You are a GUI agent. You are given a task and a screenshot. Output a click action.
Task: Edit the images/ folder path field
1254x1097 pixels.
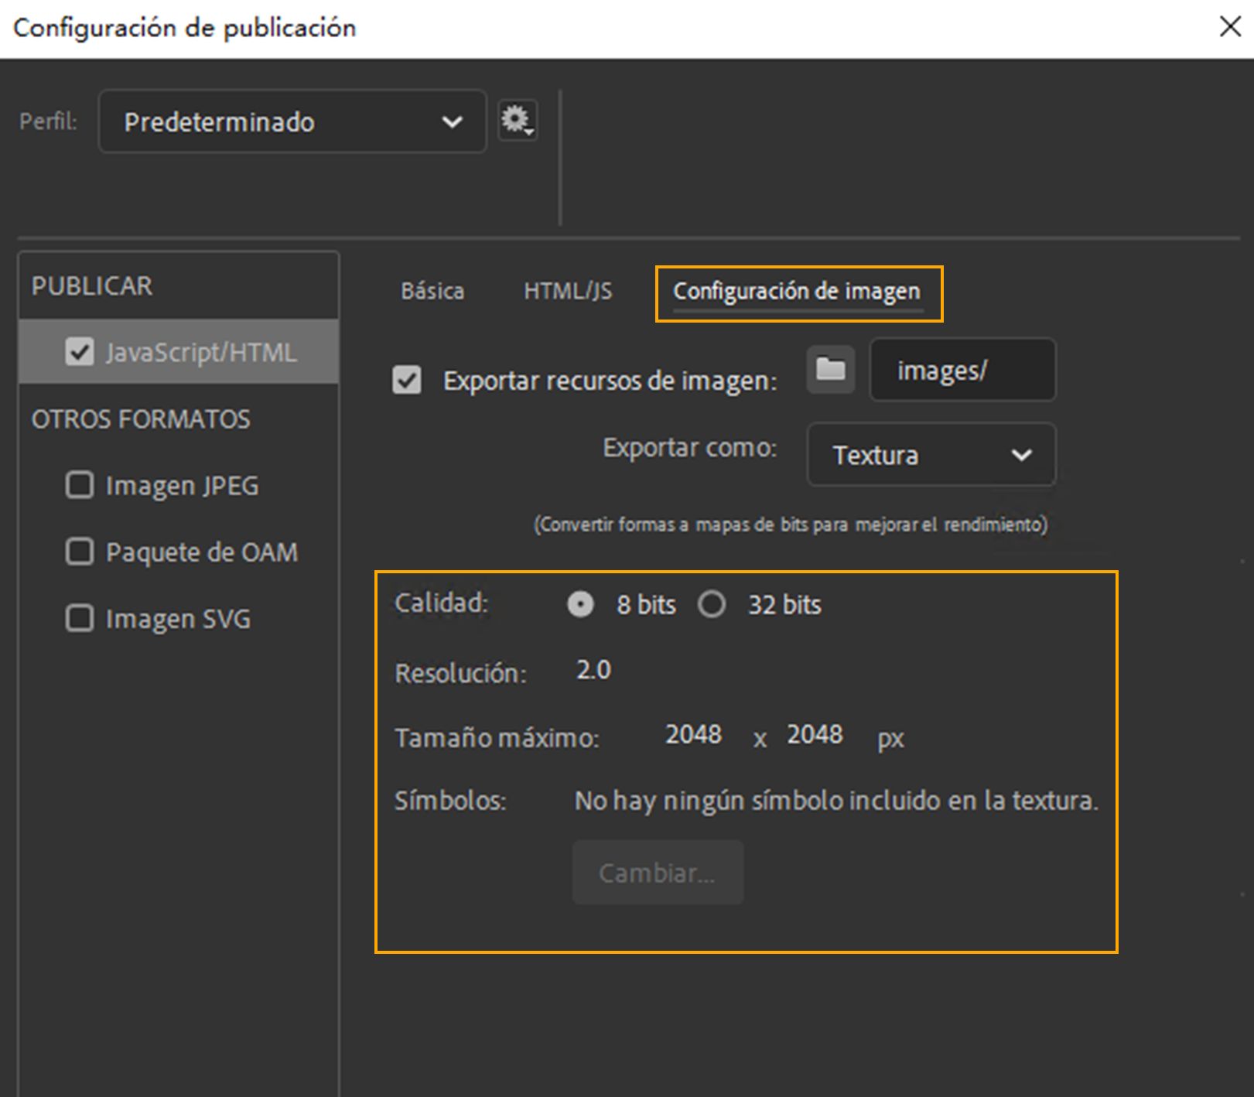point(962,371)
